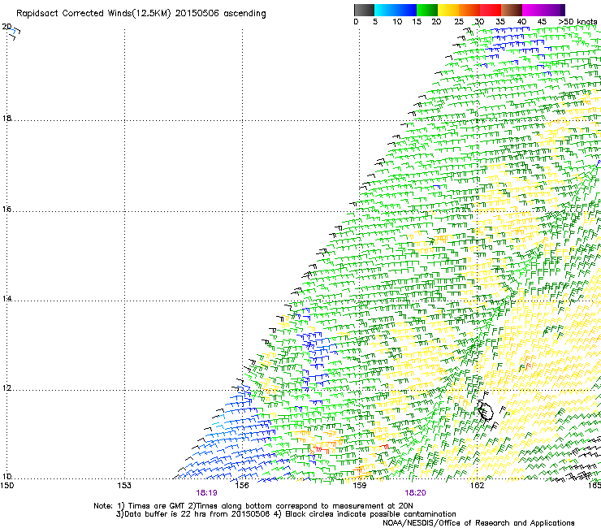The image size is (601, 528).
Task: Click the "Data buffer is 22 hrs" note
Action: click(x=193, y=514)
